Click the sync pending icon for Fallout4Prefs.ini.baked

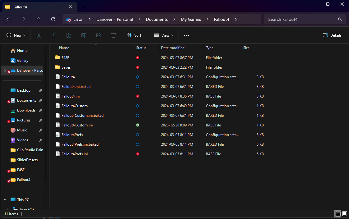pyautogui.click(x=137, y=144)
